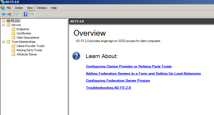Viewport: 214px width, 115px height.
Task: Click the Attribute Stores folder icon
Action: (x=13, y=54)
